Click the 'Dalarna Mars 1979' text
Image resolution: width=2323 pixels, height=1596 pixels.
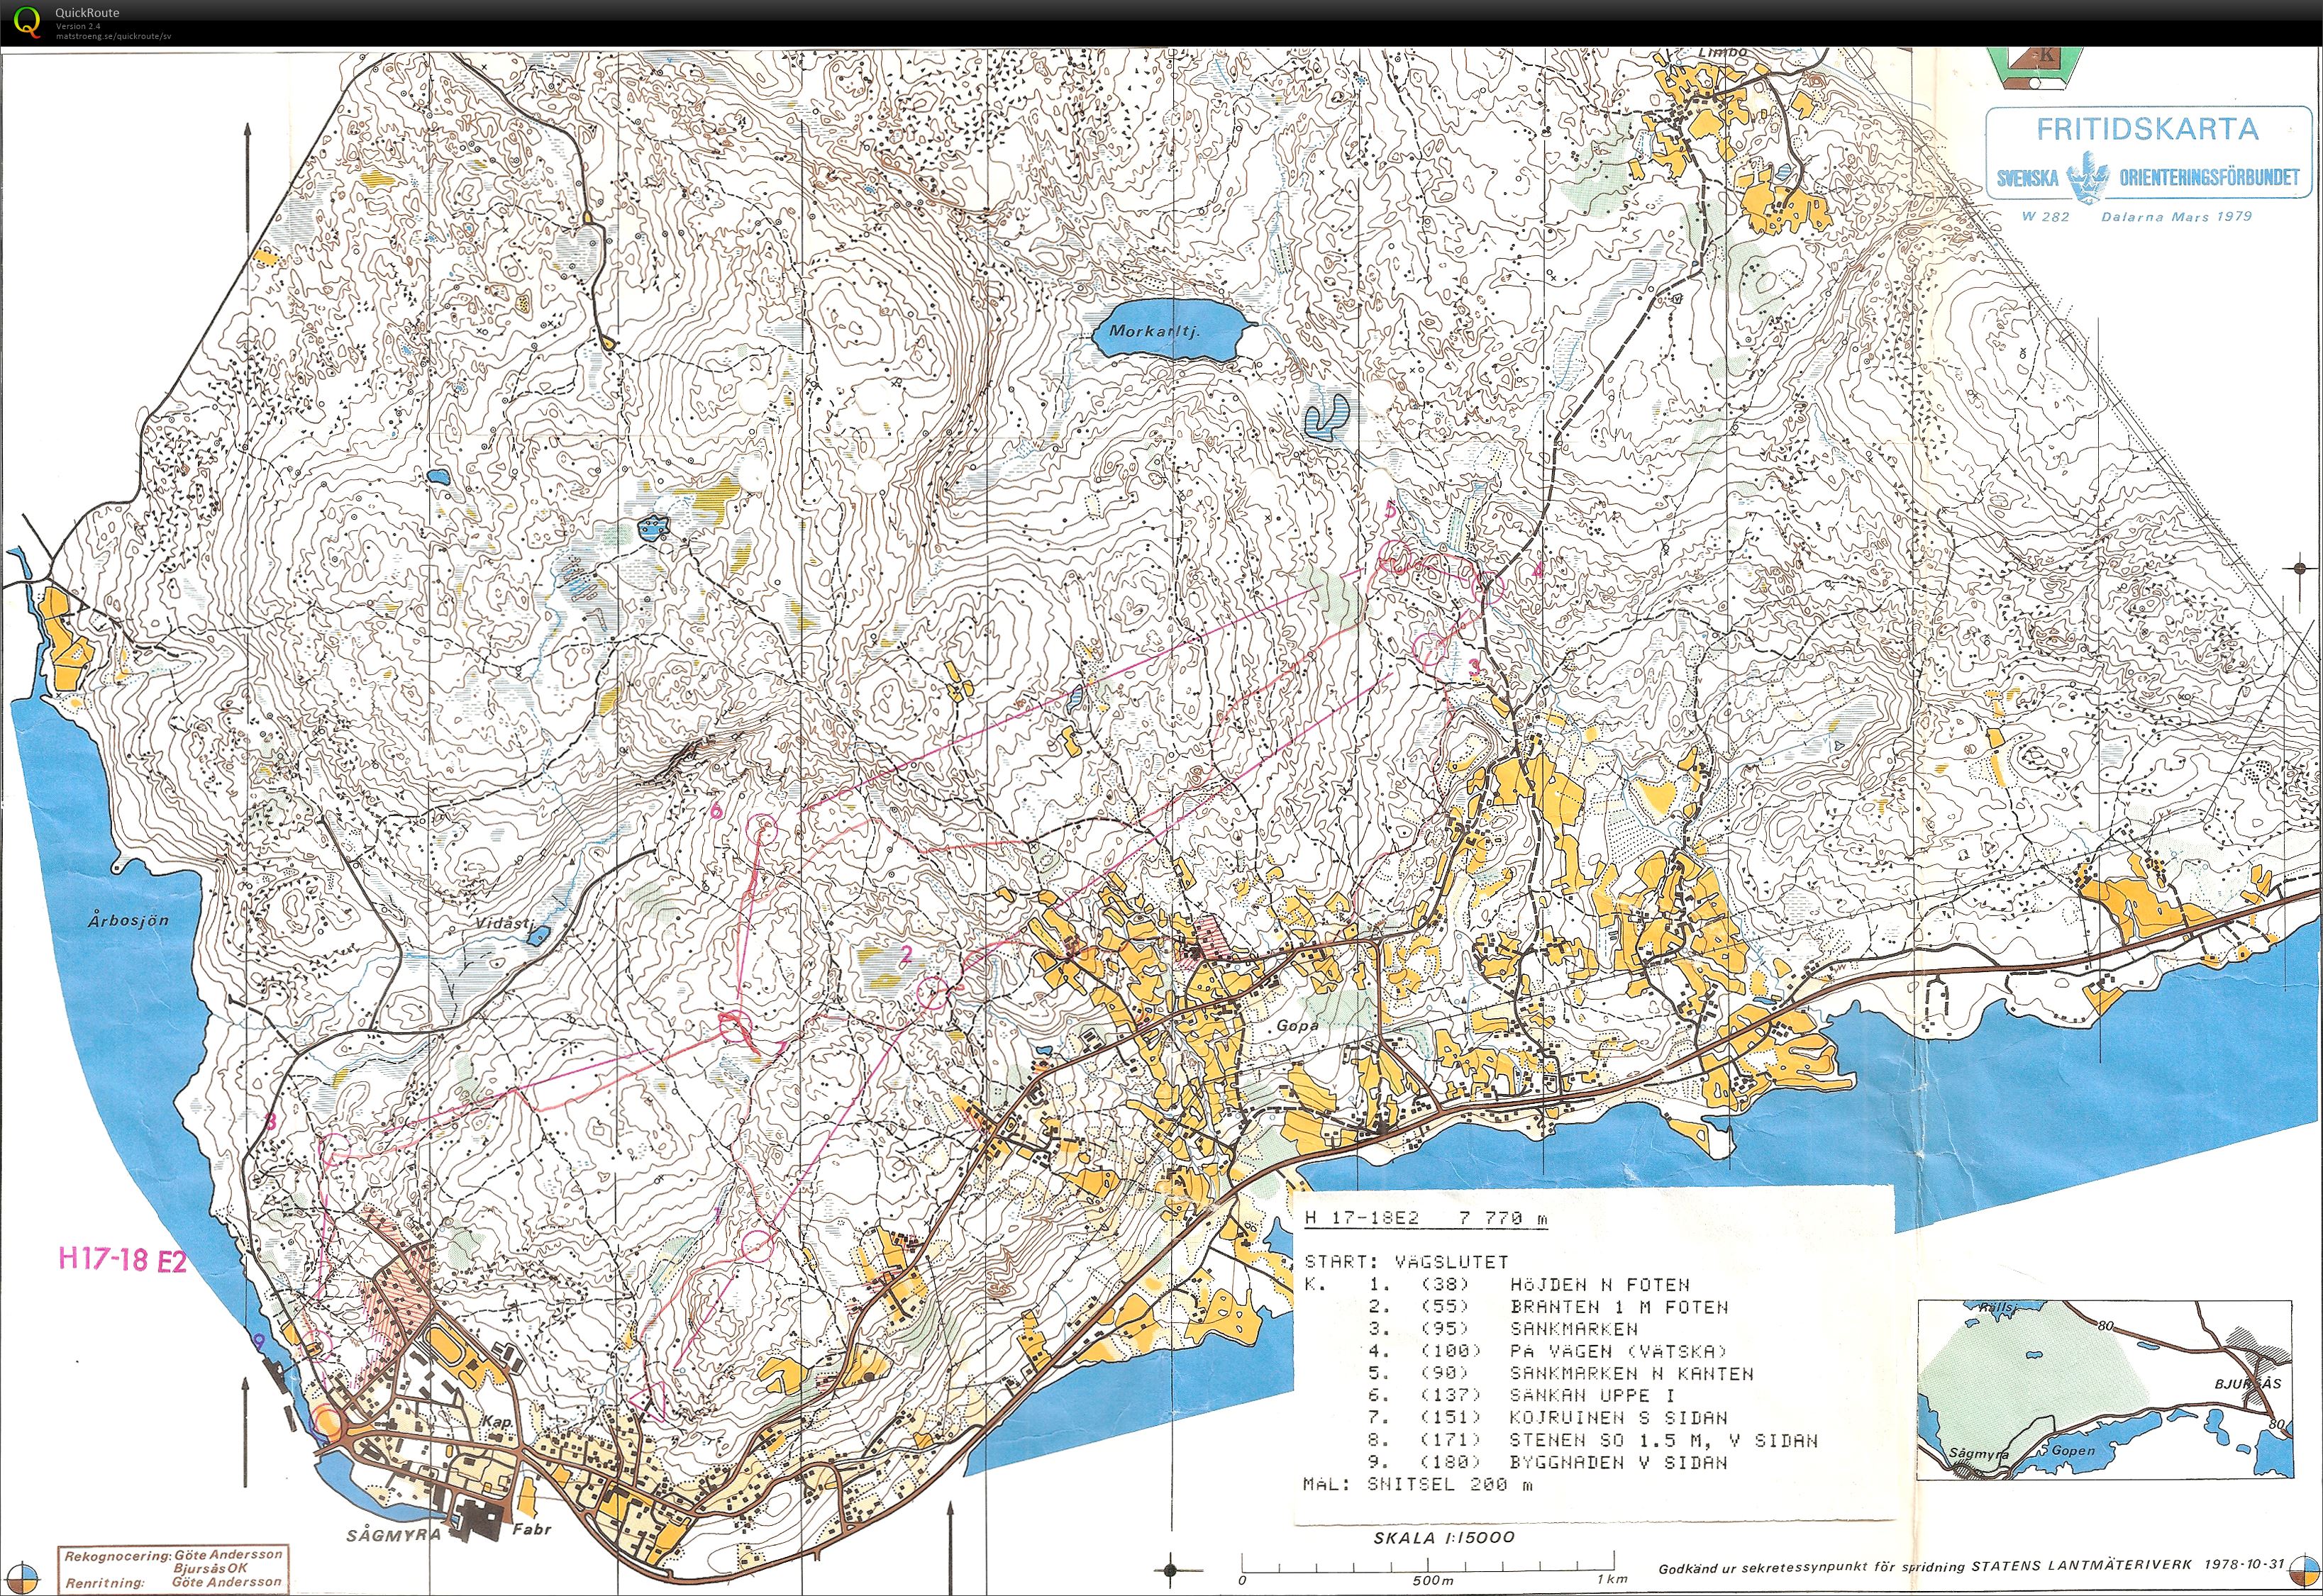click(x=2177, y=216)
